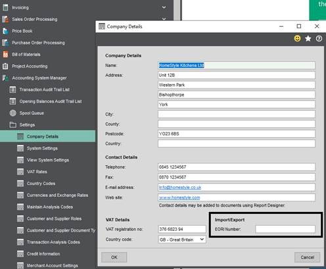Viewport: 326px width, 269px height.
Task: Click the Accounting System Manager icon
Action: click(x=5, y=78)
